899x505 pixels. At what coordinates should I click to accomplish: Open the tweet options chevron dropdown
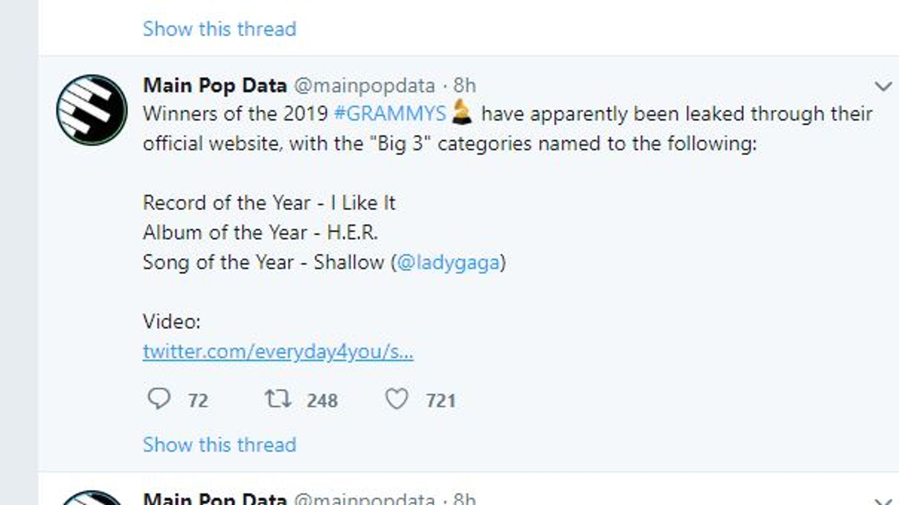tap(883, 86)
